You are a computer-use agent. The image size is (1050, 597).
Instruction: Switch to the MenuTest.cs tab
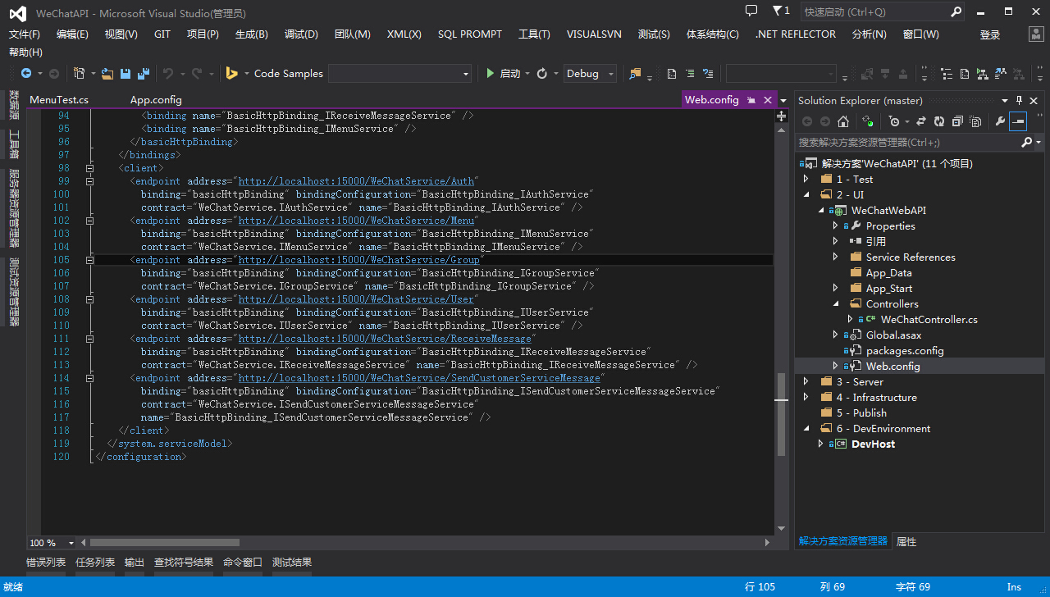coord(59,100)
